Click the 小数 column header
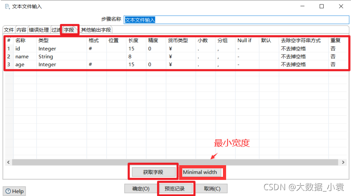351x196 pixels. click(x=206, y=40)
